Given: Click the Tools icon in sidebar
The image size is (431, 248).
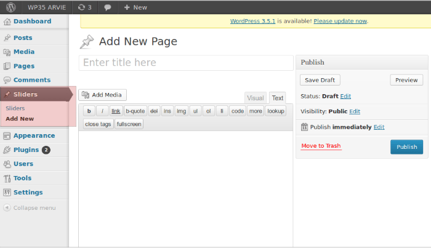Looking at the screenshot, I should click(x=7, y=178).
